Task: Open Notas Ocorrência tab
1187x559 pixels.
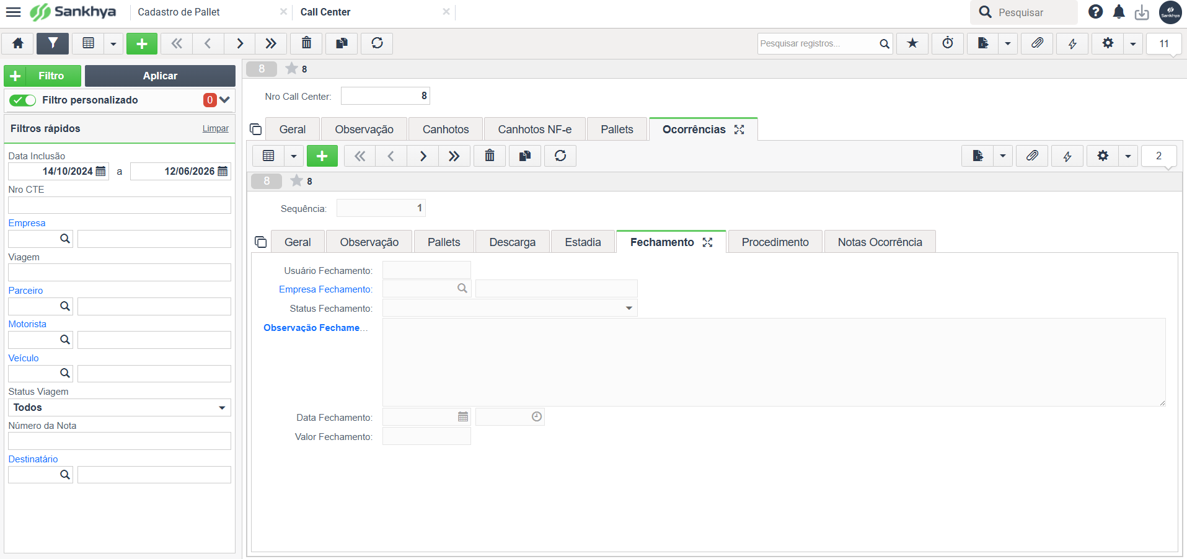Action: [880, 242]
